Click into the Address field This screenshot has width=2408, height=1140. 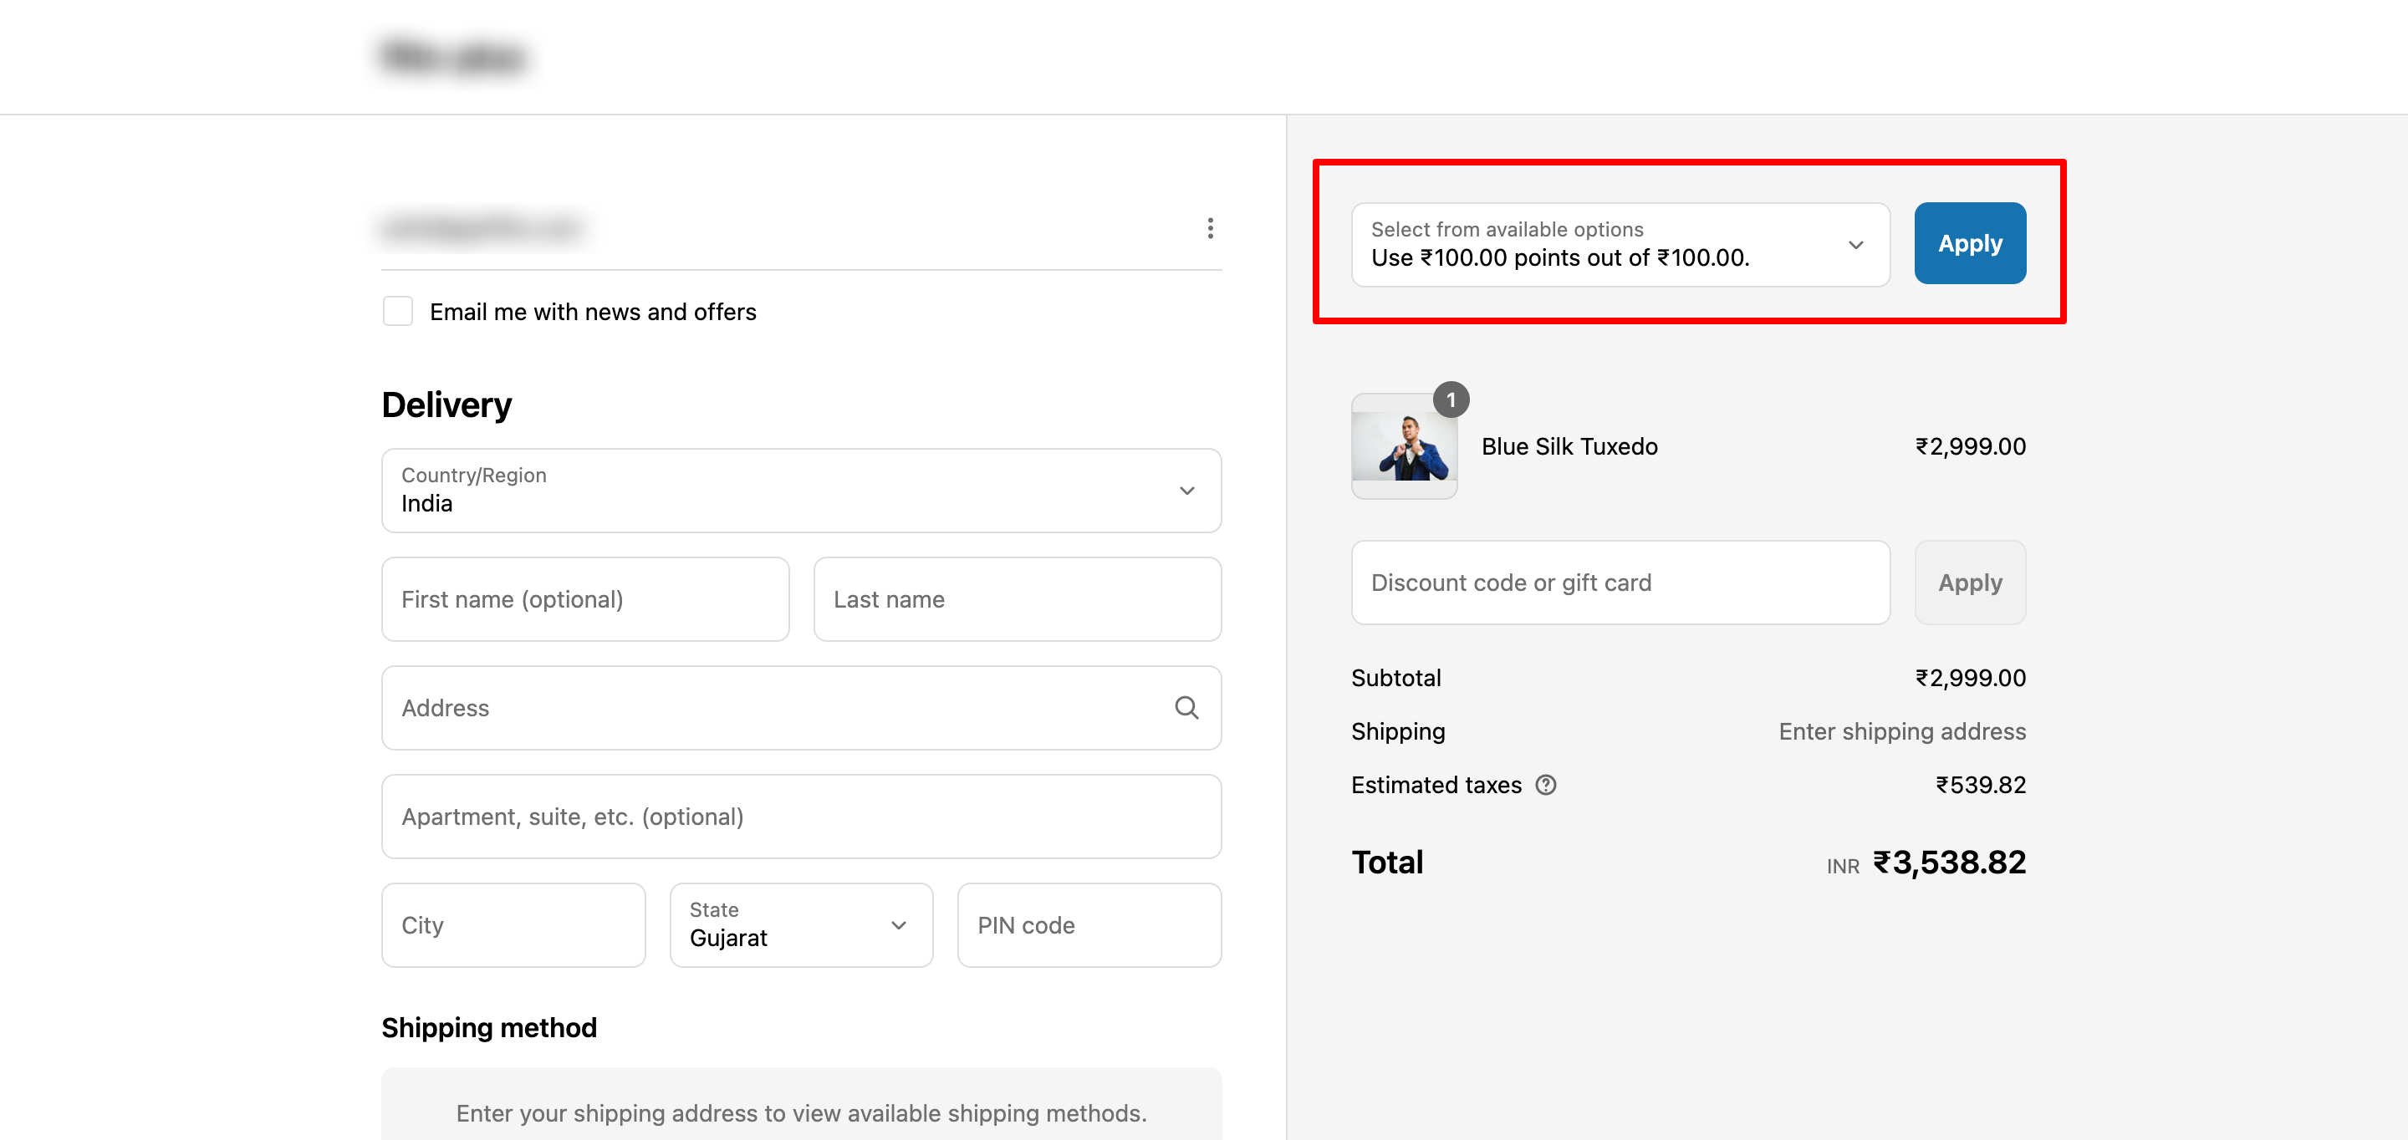click(x=776, y=707)
